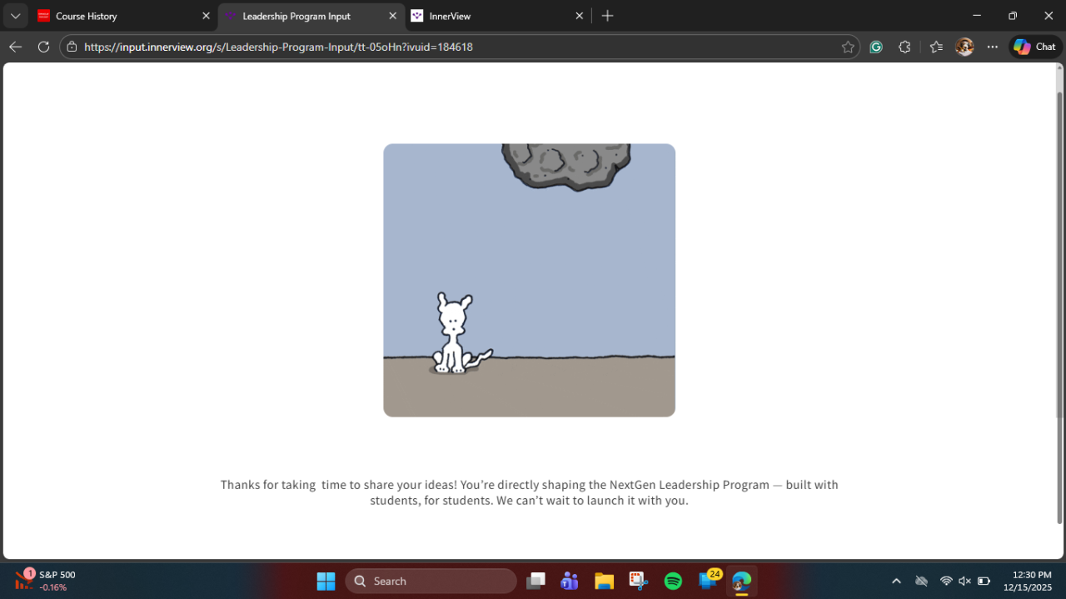The width and height of the screenshot is (1066, 599).
Task: Open File Explorer from the taskbar
Action: pyautogui.click(x=604, y=581)
